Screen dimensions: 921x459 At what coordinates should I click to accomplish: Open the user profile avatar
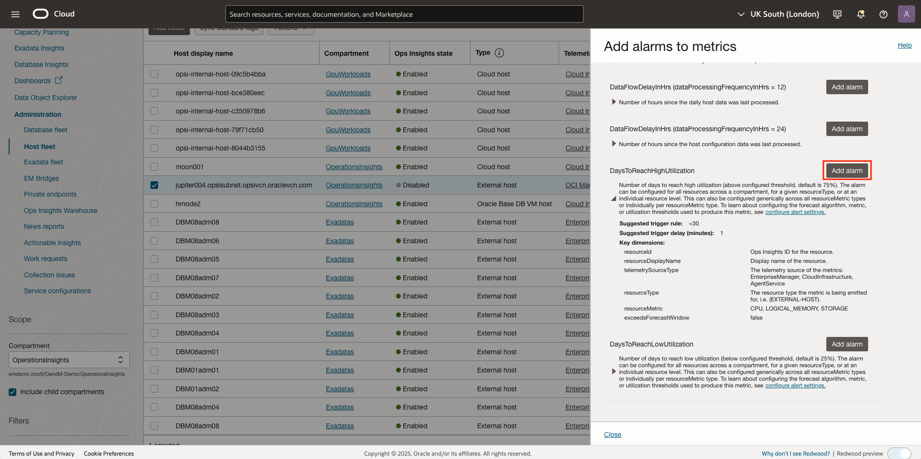click(906, 14)
